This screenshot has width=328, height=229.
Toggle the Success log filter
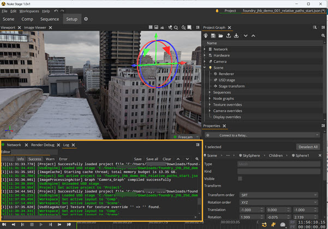[34, 159]
